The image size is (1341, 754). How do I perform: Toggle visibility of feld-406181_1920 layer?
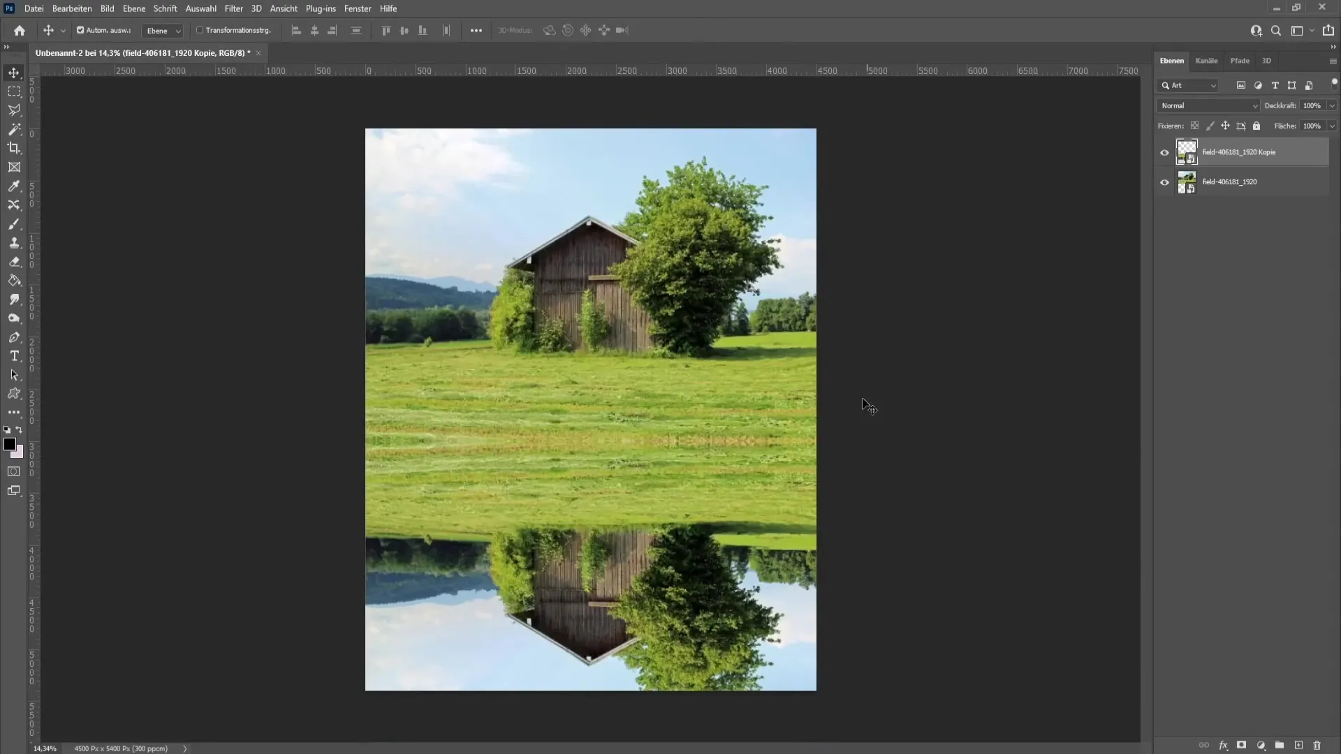[x=1165, y=182]
